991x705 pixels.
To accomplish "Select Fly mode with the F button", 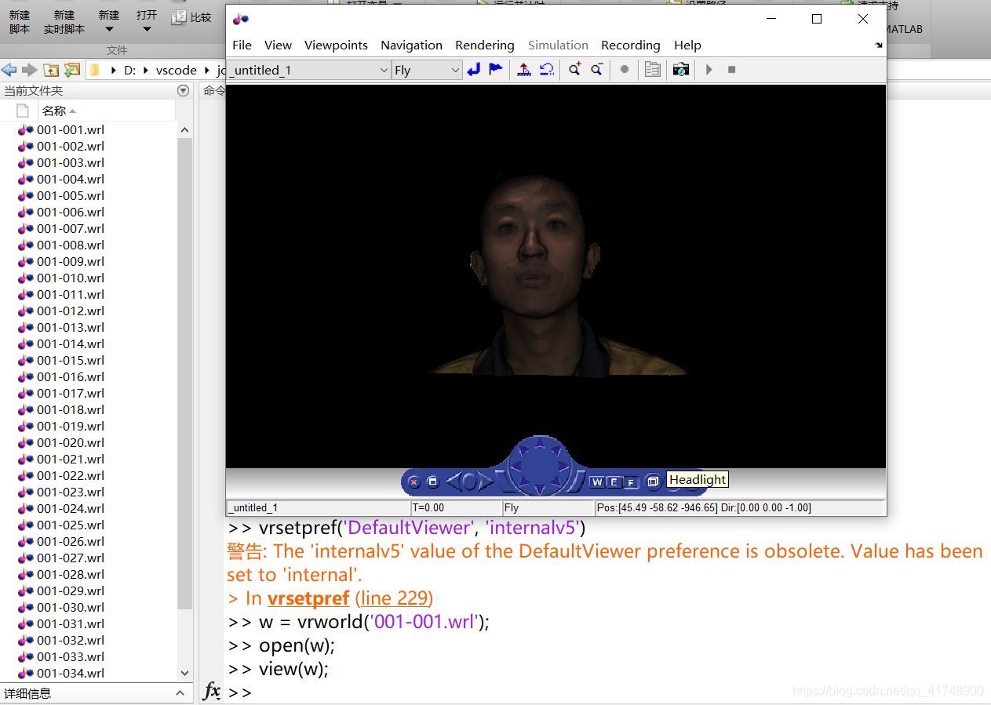I will pyautogui.click(x=630, y=482).
